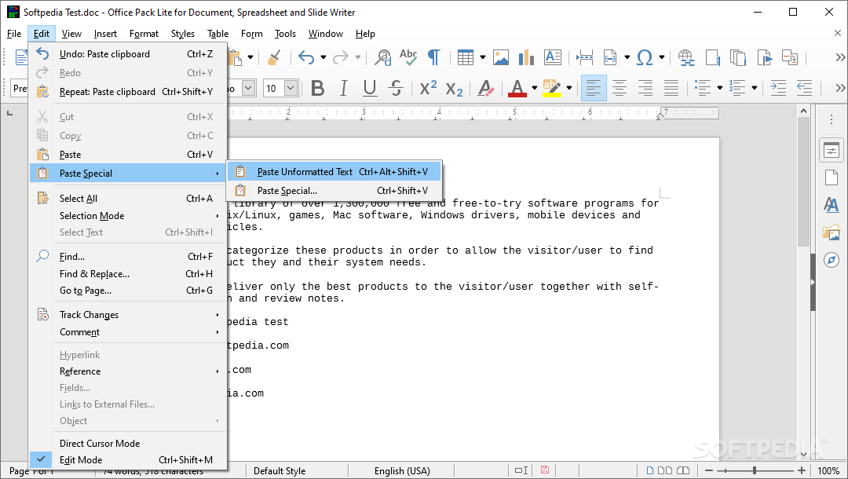Click the Increase Indent icon

coord(777,88)
